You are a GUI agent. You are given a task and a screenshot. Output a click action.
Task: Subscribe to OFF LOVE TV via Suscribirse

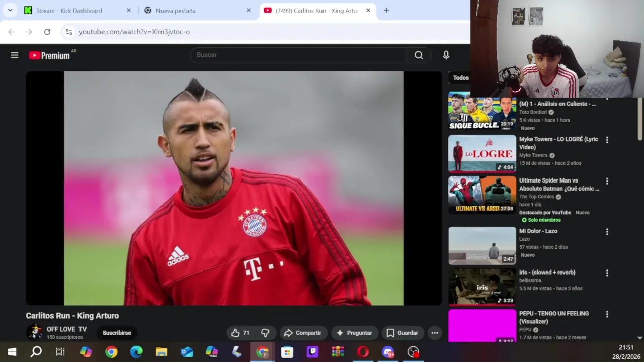point(117,333)
